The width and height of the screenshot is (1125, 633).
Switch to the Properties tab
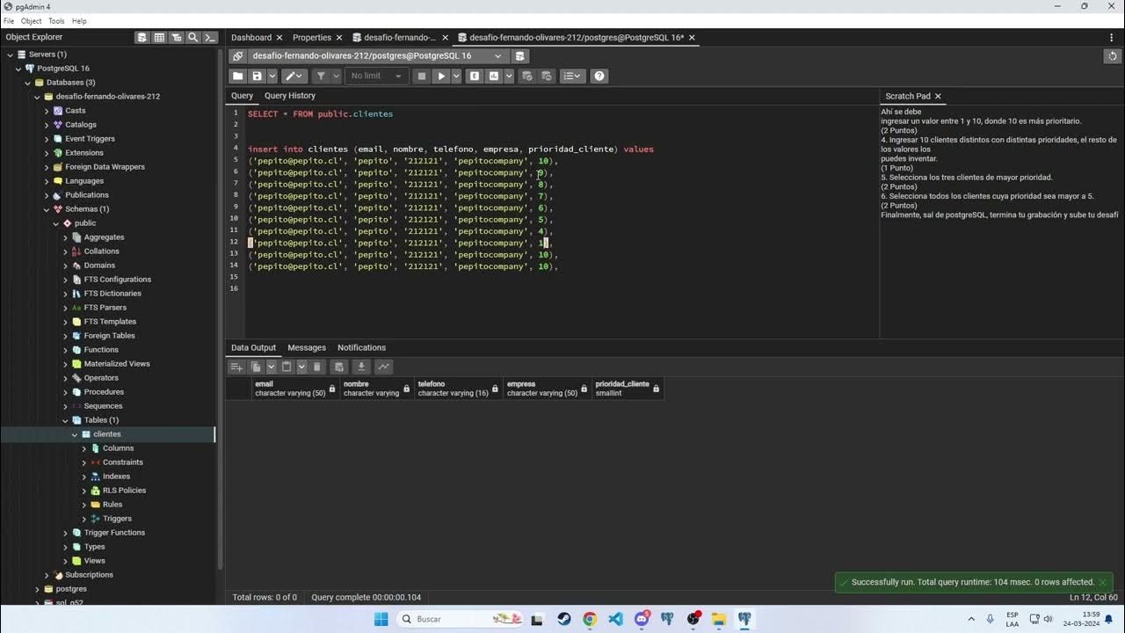(x=312, y=38)
